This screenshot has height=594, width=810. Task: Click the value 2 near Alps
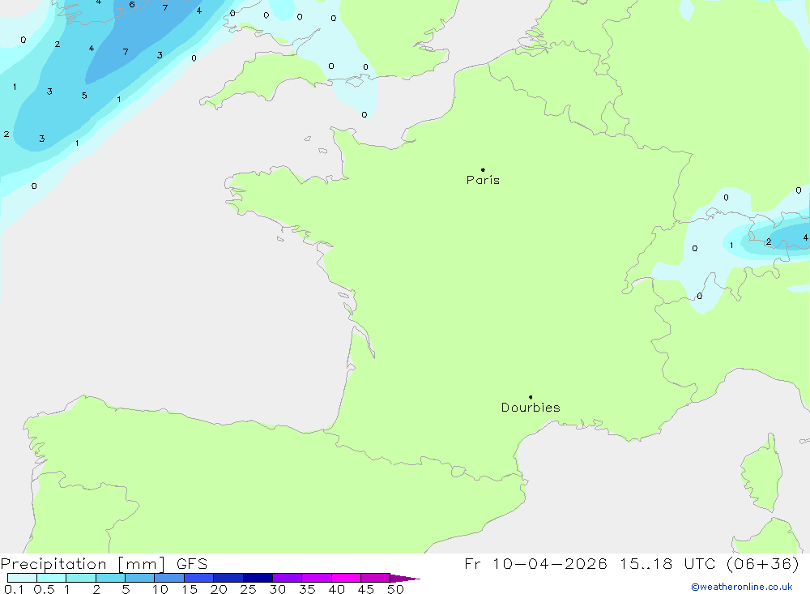tap(769, 242)
